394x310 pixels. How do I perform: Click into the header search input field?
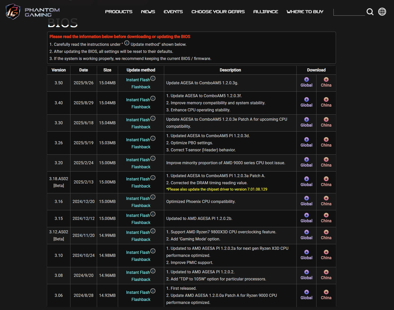349,12
